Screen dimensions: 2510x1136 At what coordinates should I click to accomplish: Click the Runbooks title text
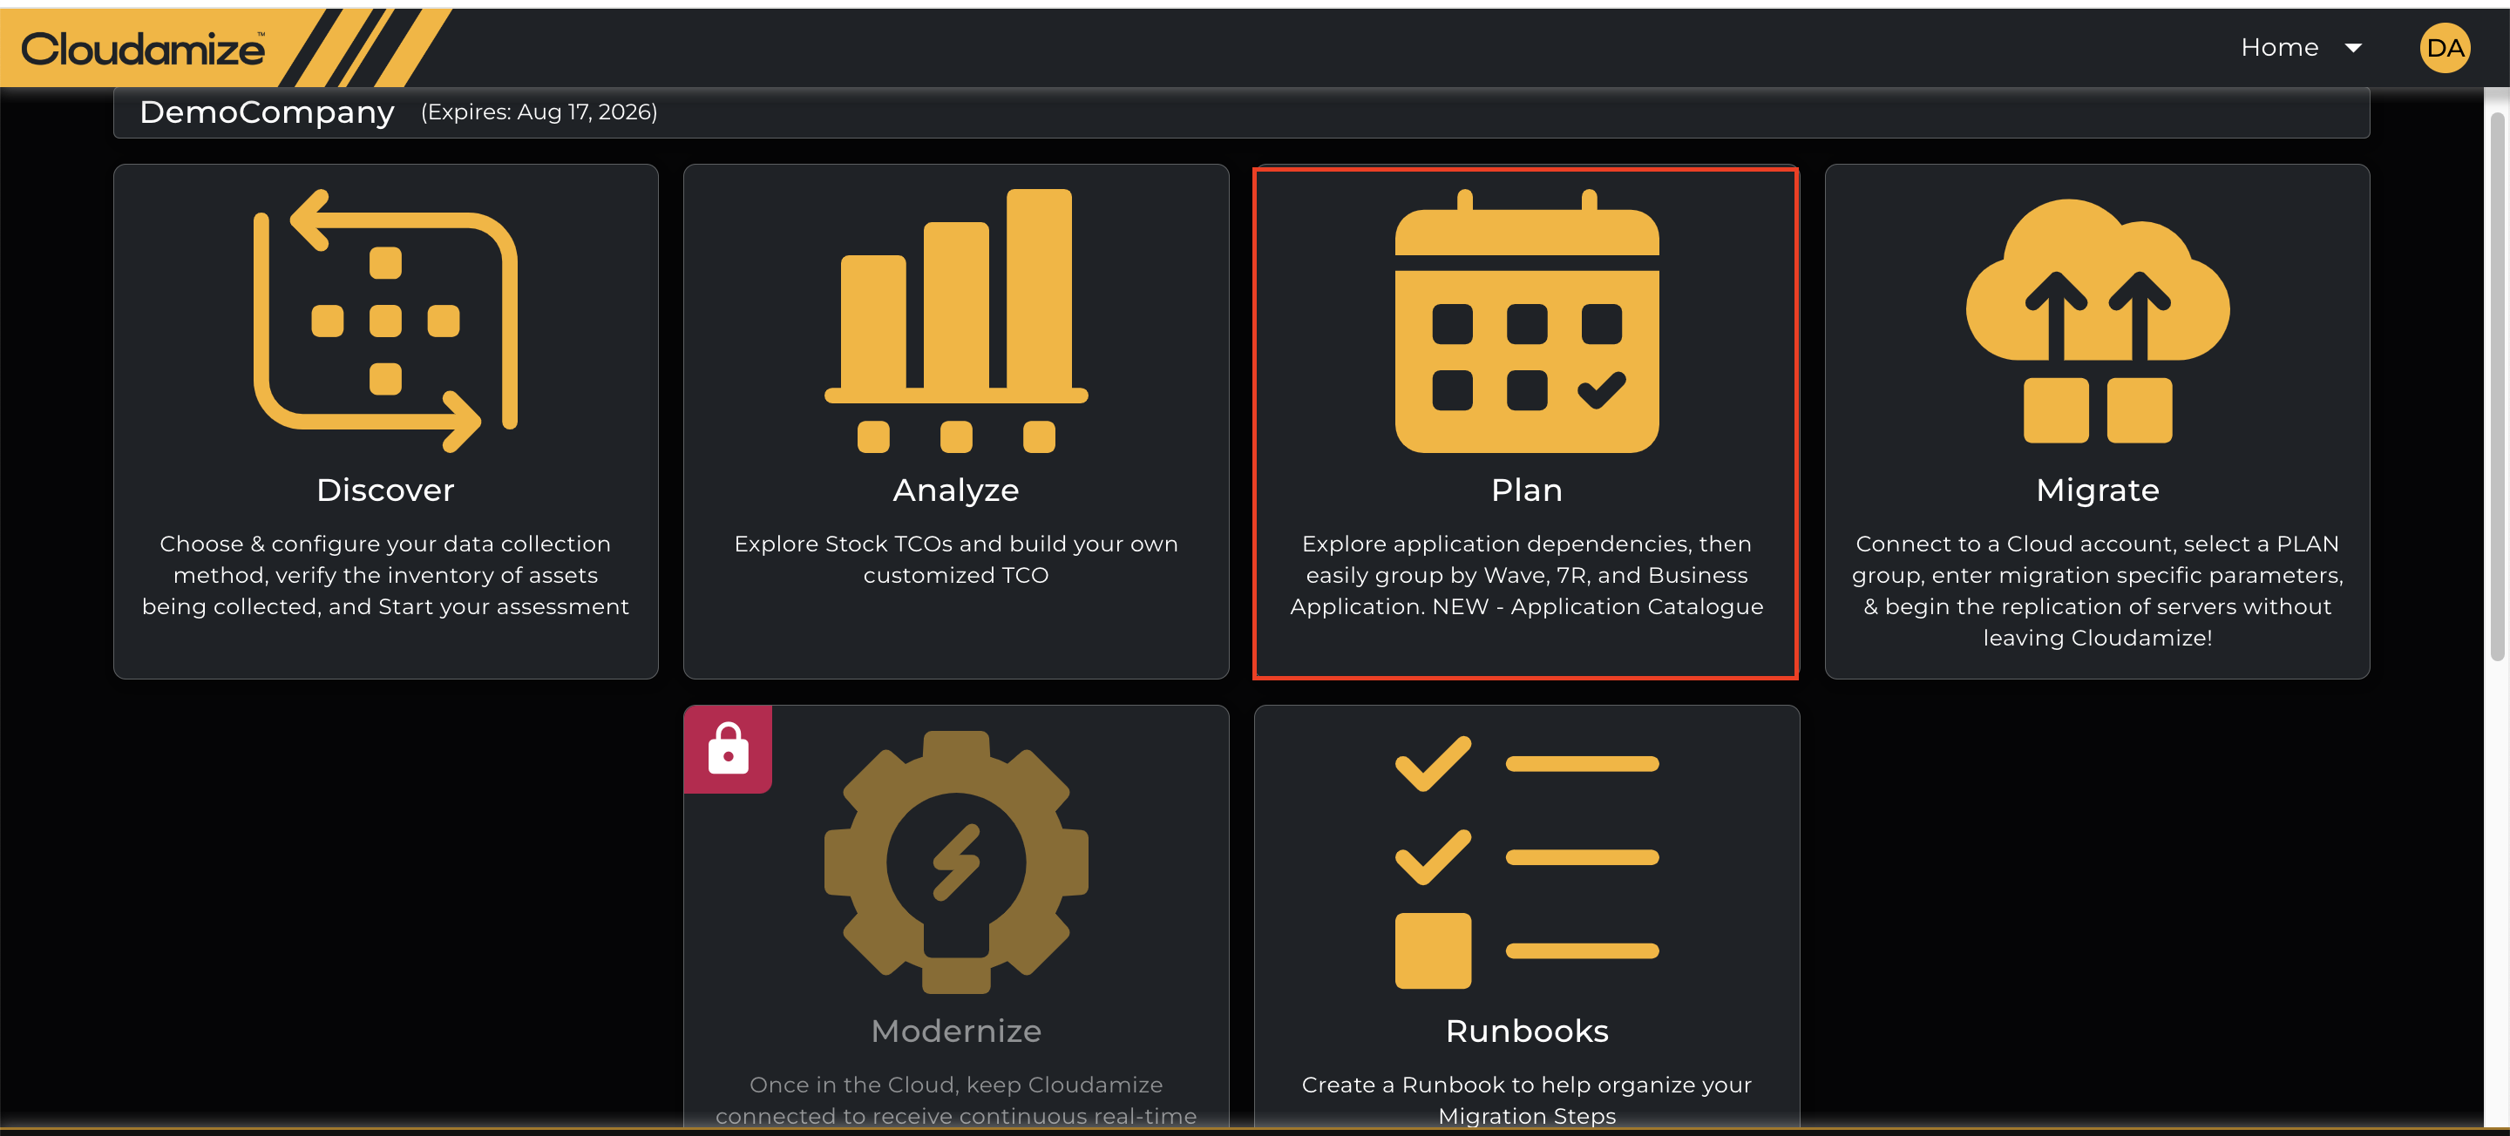1526,1031
